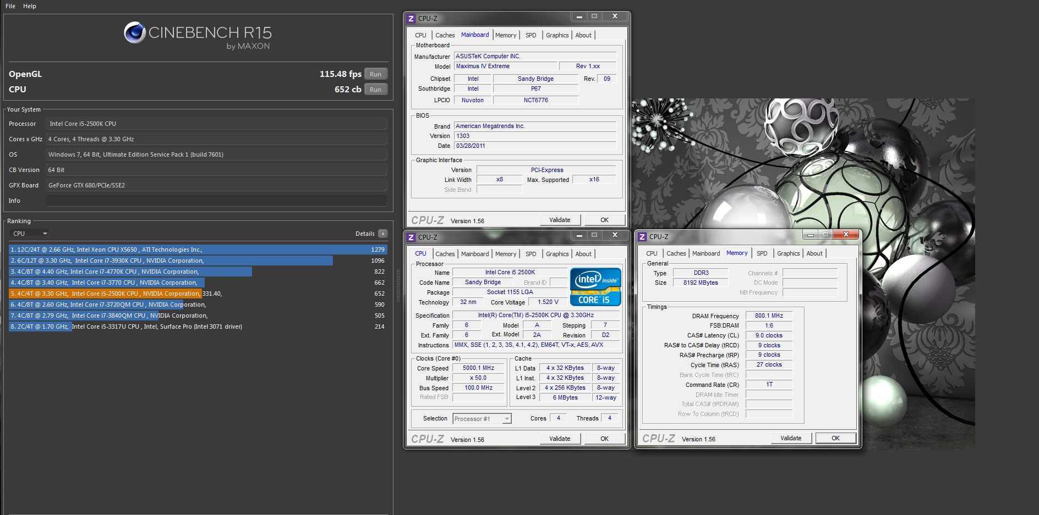1039x515 pixels.
Task: Click the Info input field
Action: [216, 201]
